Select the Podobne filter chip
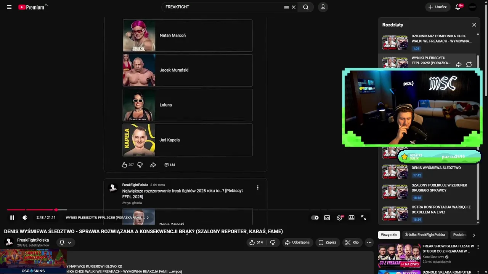This screenshot has height=274, width=488. 459,235
